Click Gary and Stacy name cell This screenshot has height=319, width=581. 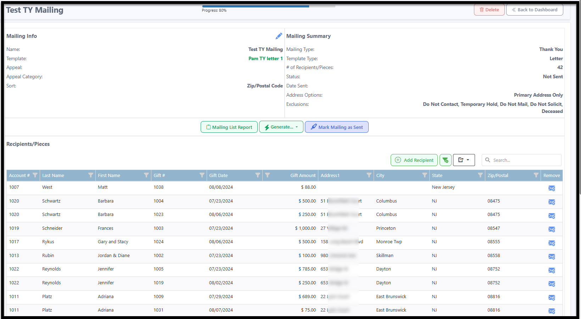[x=113, y=242]
